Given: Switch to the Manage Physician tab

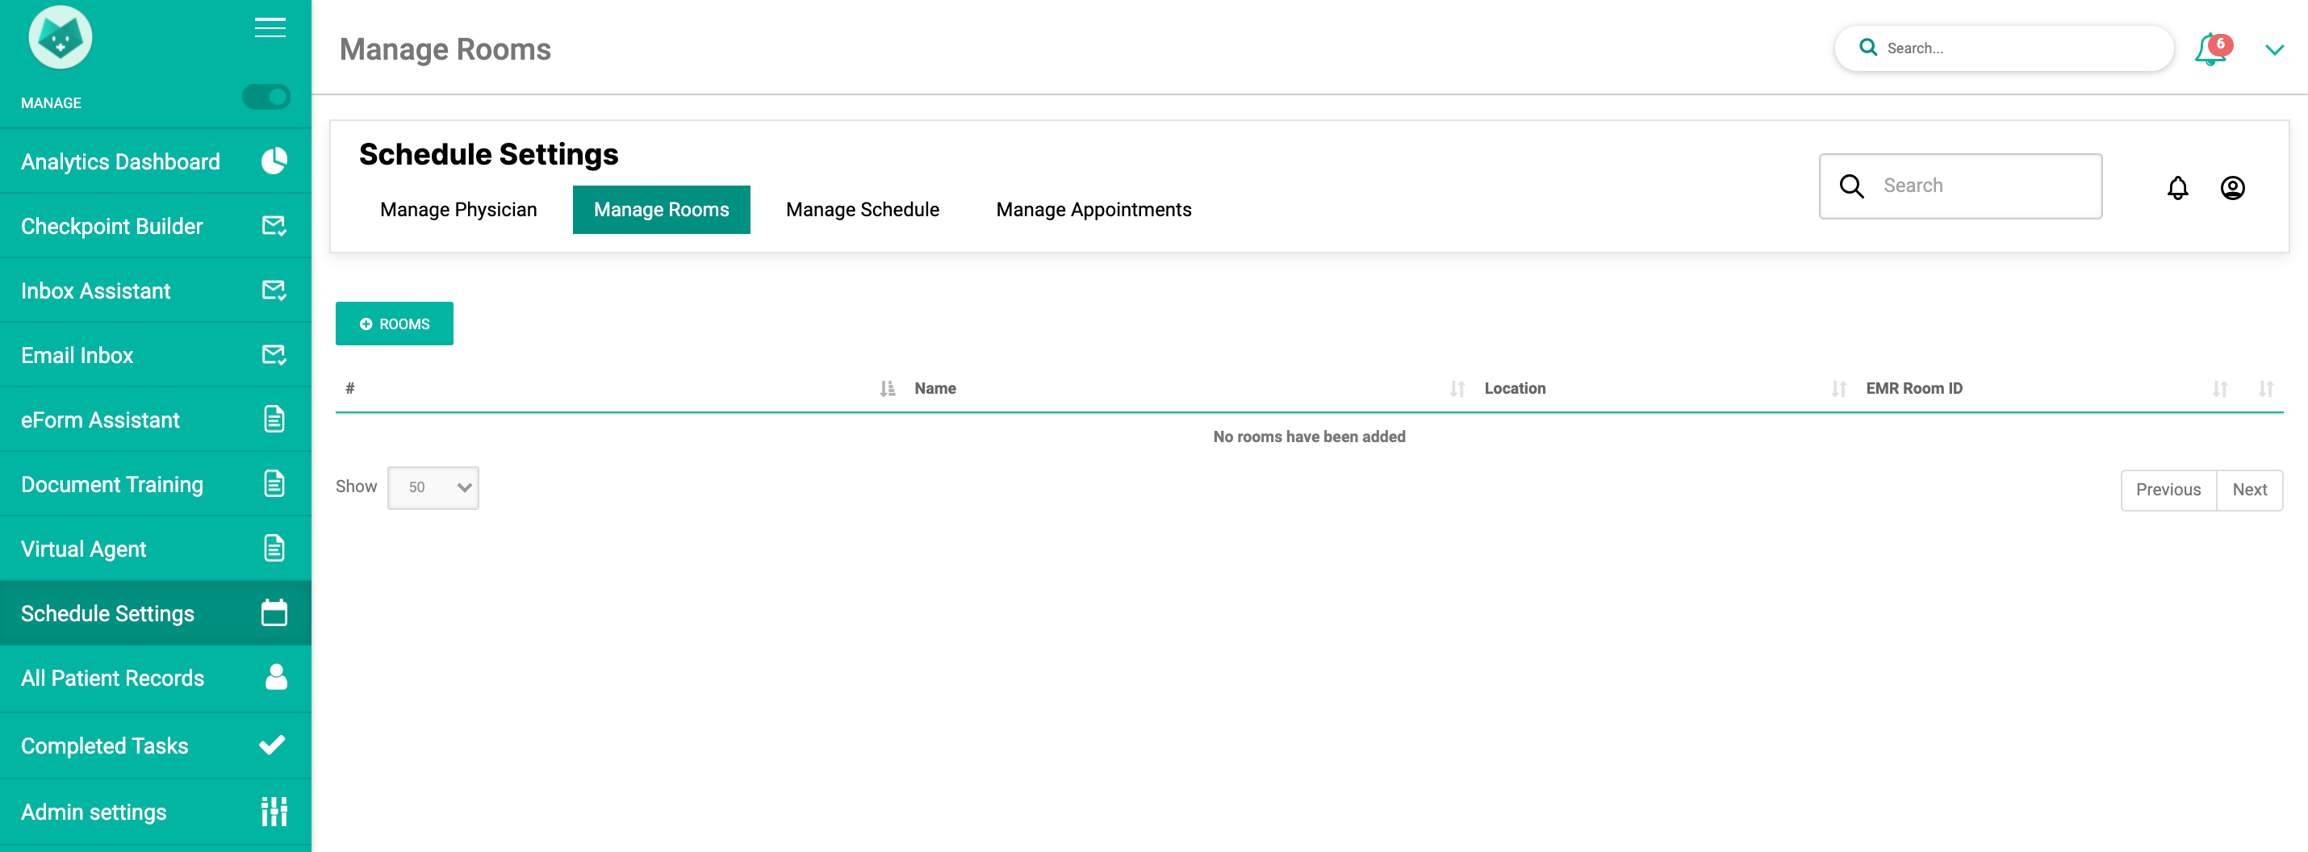Looking at the screenshot, I should click(x=458, y=210).
